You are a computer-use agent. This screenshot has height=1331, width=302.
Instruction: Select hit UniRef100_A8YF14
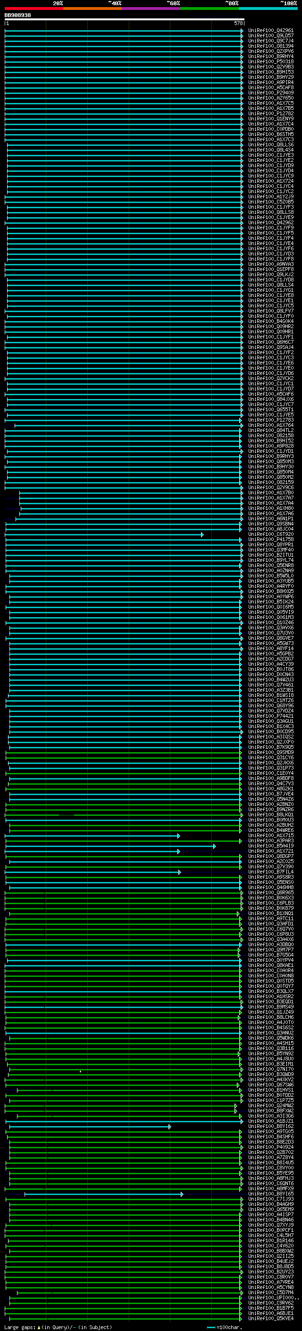(270, 648)
